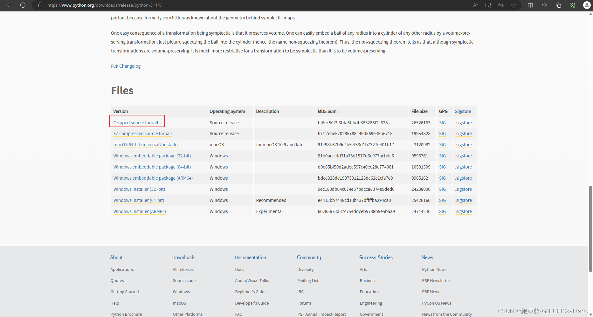View site security lock information
Image resolution: width=593 pixels, height=317 pixels.
(40, 5)
